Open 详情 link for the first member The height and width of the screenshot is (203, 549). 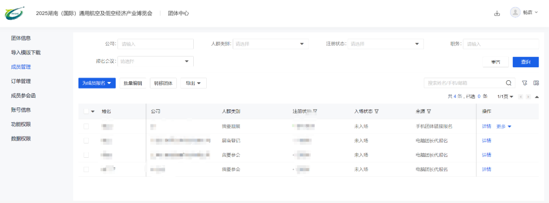pos(487,126)
